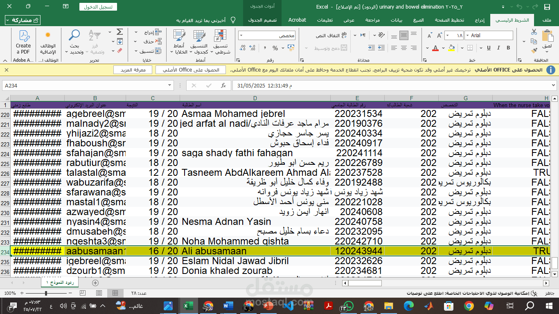Toggle Italic formatting
The height and width of the screenshot is (314, 559).
499,48
